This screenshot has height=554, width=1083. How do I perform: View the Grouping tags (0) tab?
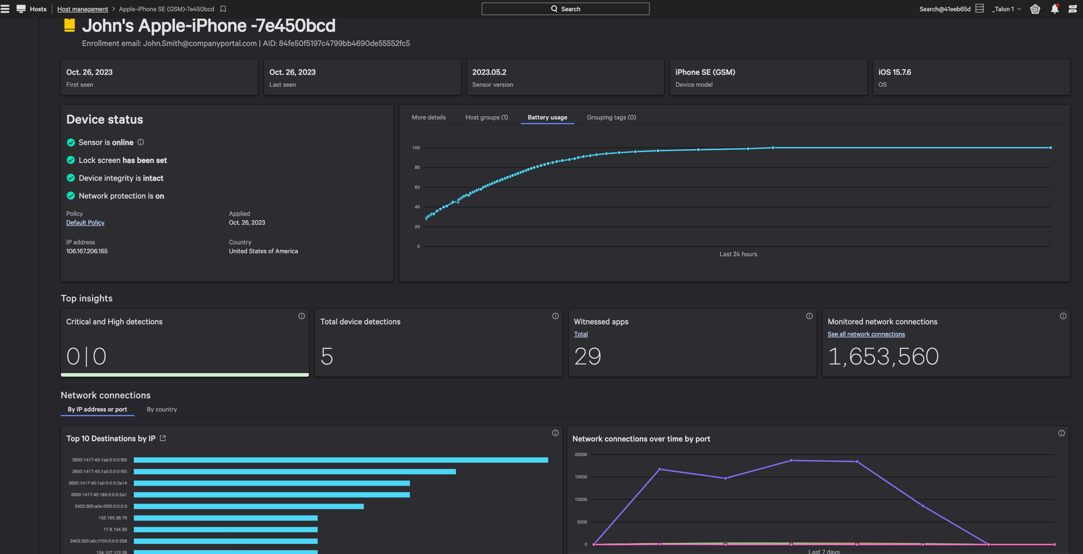coord(611,117)
